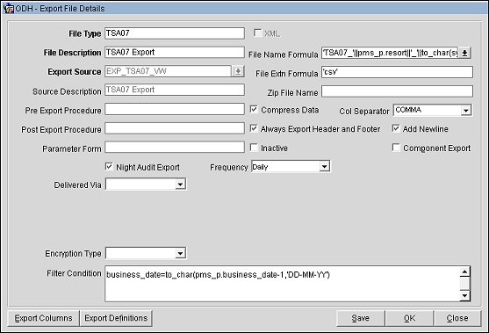Click the Encryption Type label
Image resolution: width=489 pixels, height=333 pixels.
(73, 254)
